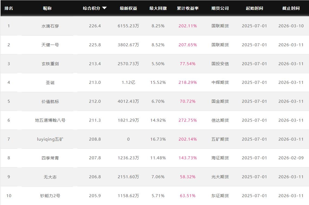Click the nickname 圣诞
The height and width of the screenshot is (205, 309).
(50, 82)
